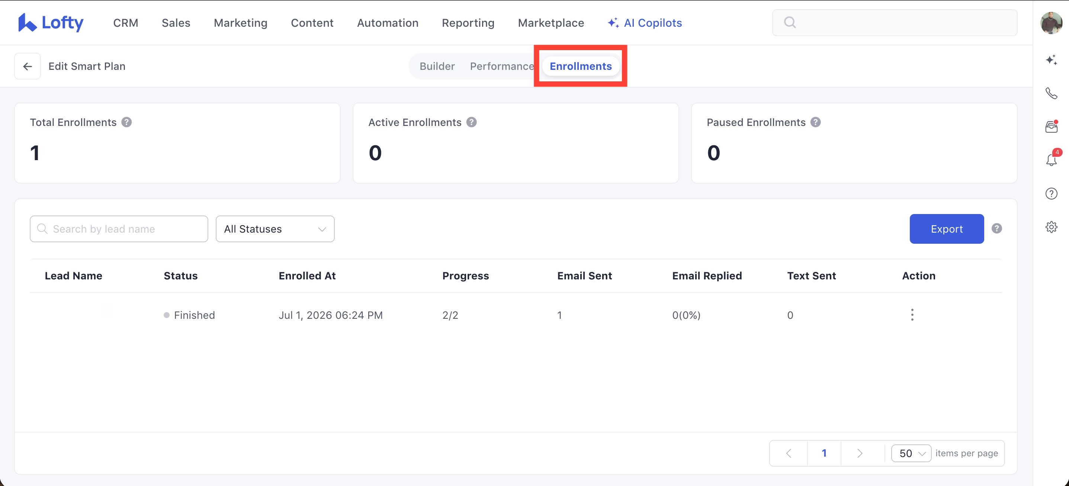Click the back arrow beside Edit Smart Plan

click(x=28, y=67)
